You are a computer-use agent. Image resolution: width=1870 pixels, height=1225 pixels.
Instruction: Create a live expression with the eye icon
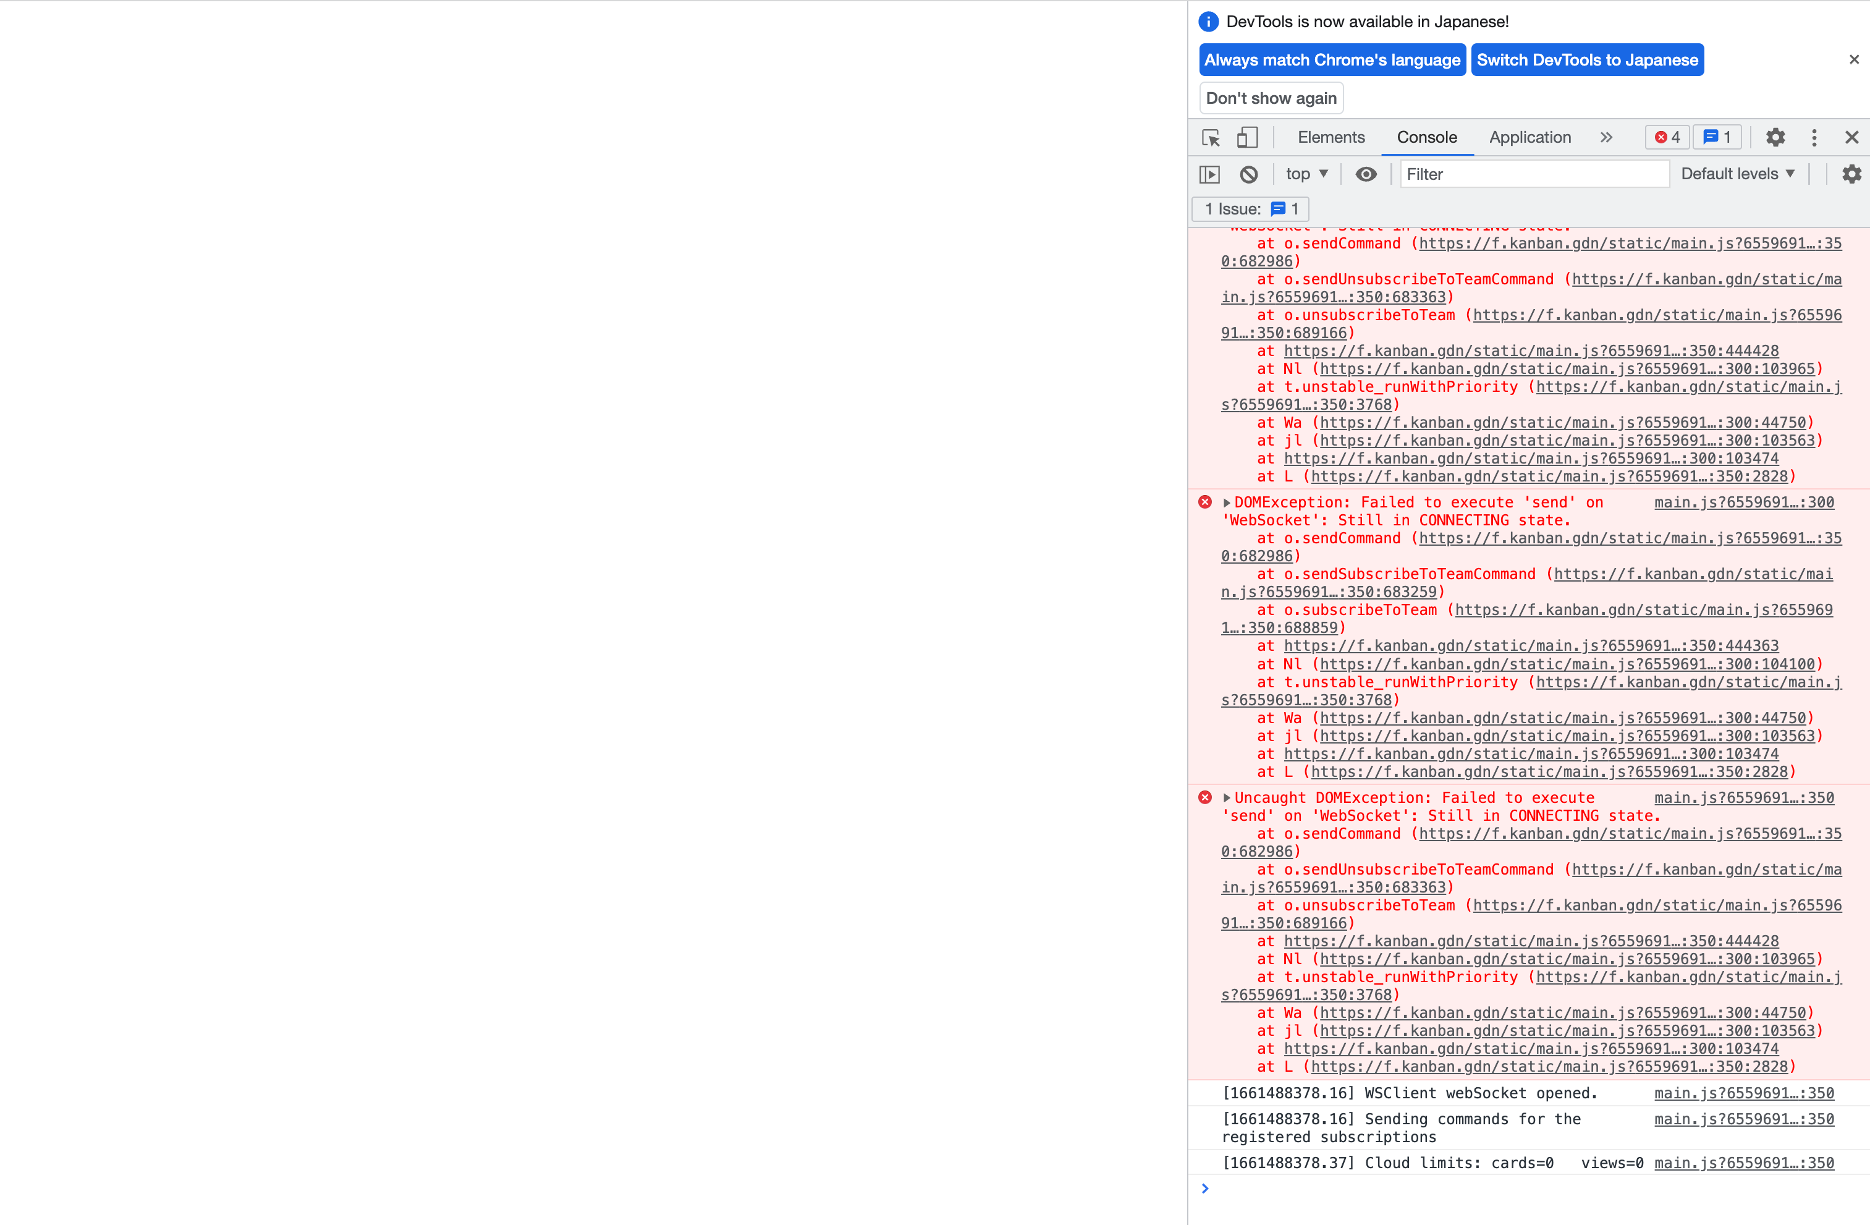pyautogui.click(x=1366, y=174)
